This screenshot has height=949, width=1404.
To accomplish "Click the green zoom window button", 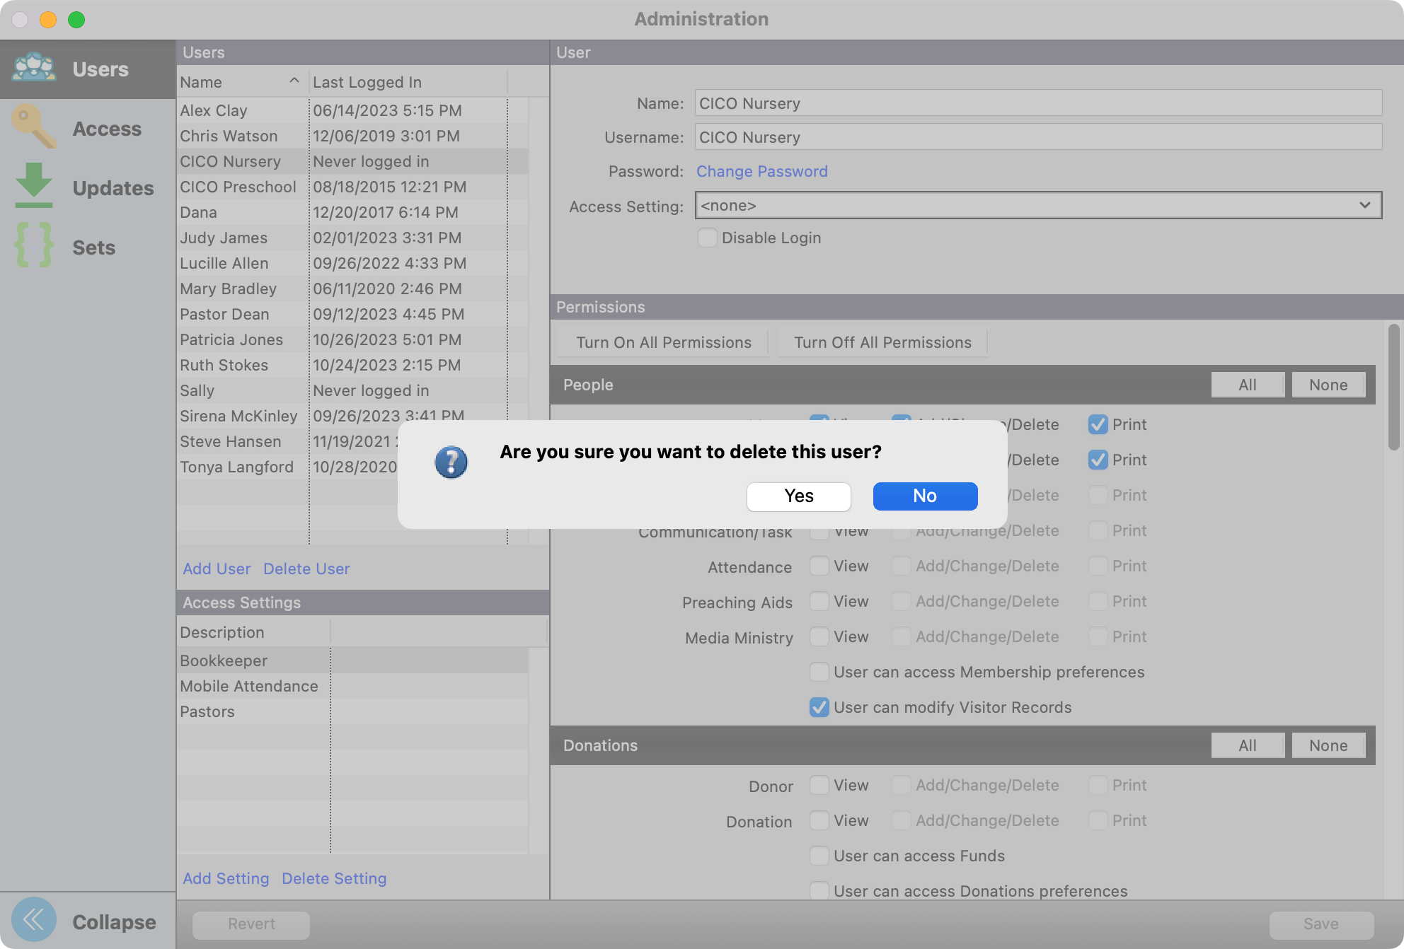I will click(76, 20).
